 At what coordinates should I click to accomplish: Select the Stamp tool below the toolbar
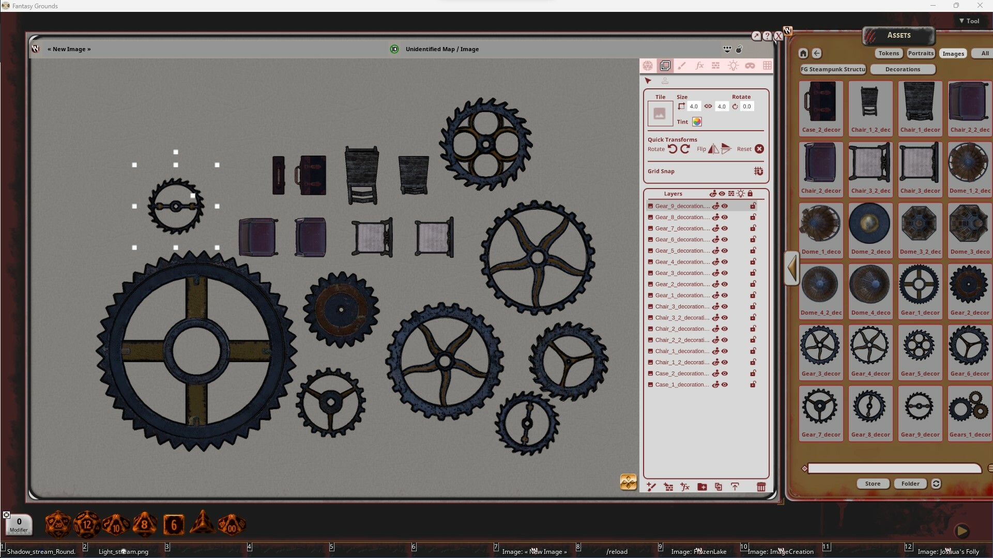click(666, 81)
